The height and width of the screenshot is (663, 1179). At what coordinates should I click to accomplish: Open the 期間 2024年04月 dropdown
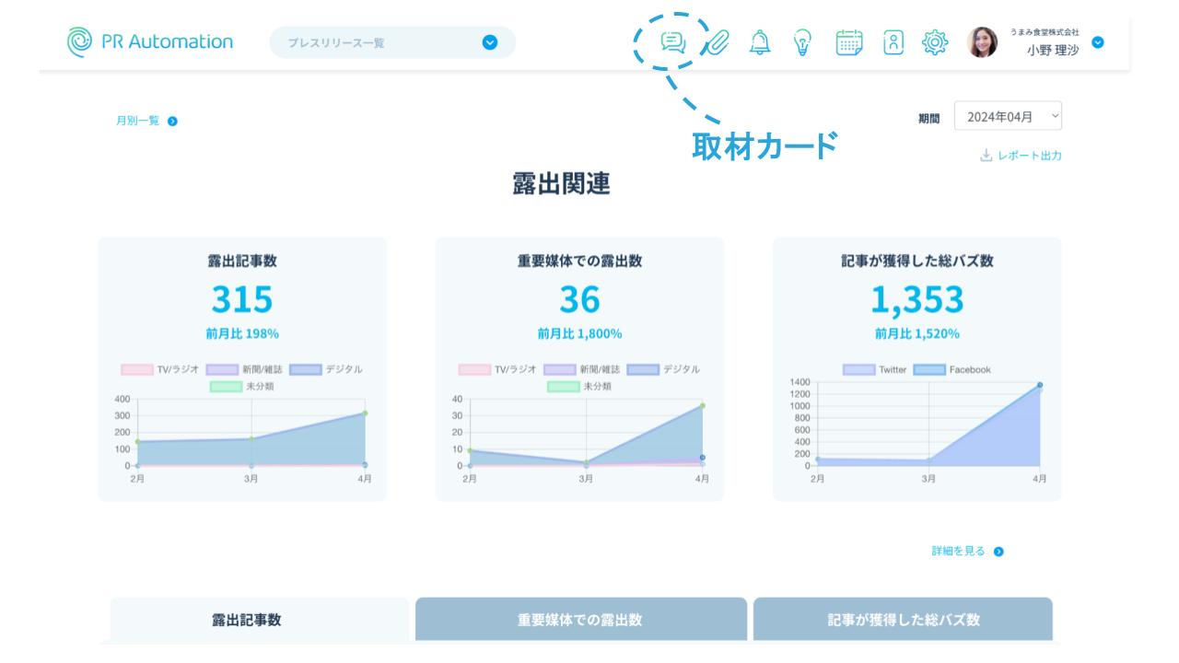(x=1008, y=117)
